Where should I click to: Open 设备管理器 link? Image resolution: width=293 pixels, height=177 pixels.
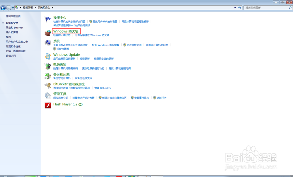tap(63, 49)
